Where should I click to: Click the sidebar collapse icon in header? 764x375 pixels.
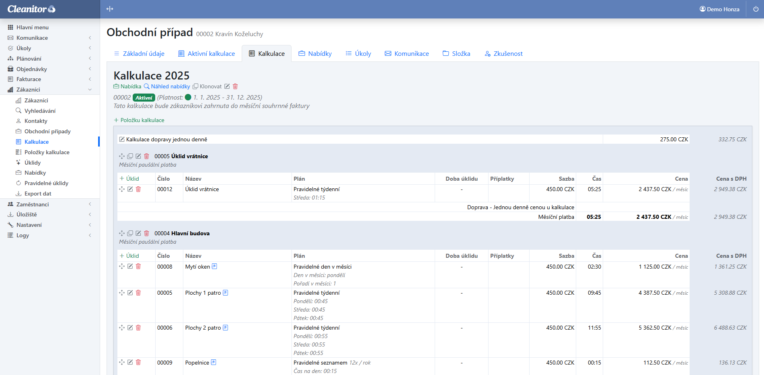point(110,9)
